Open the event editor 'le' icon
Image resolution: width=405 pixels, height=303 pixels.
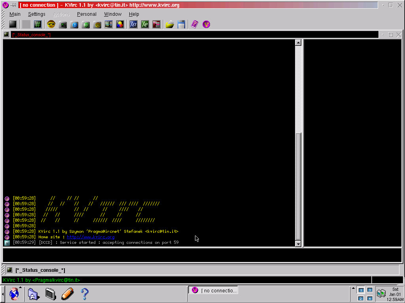[x=145, y=24]
